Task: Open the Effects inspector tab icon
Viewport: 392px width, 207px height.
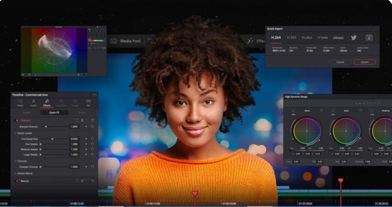Action: tap(47, 101)
